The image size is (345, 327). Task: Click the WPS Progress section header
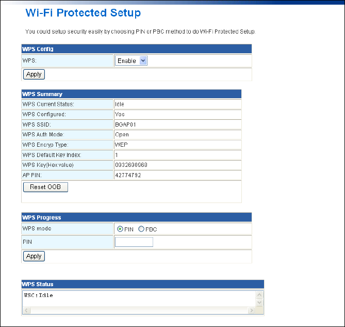click(136, 217)
